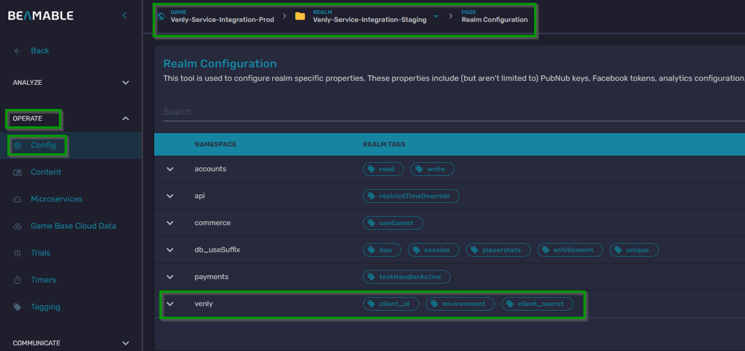Click the Realm Configuration page breadcrumb
The image size is (745, 351).
(494, 20)
